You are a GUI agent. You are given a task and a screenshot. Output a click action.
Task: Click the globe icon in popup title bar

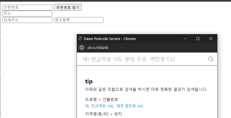tap(80, 39)
